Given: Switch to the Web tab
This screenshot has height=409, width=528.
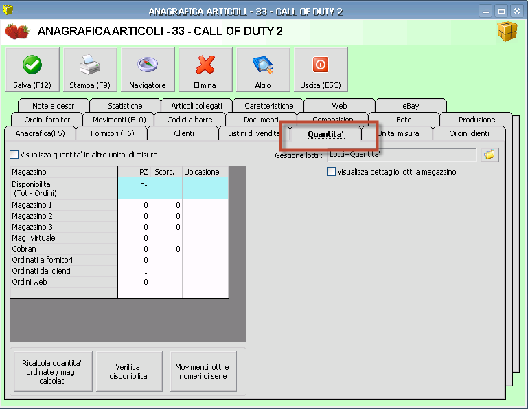Looking at the screenshot, I should click(x=339, y=106).
